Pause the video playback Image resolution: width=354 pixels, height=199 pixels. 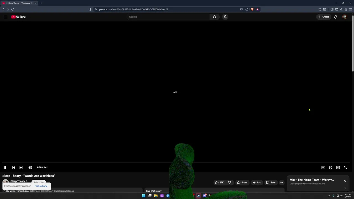[5, 167]
